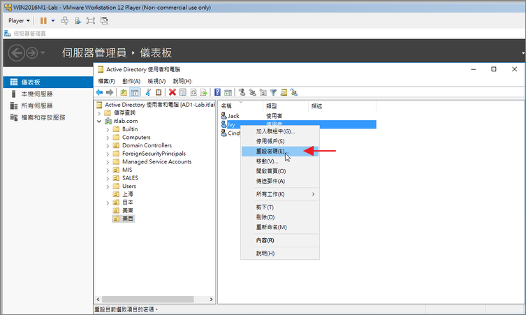Screen dimensions: 526x315
Task: Click the VMware removable devices icon next to CAD
Action: coord(78,21)
